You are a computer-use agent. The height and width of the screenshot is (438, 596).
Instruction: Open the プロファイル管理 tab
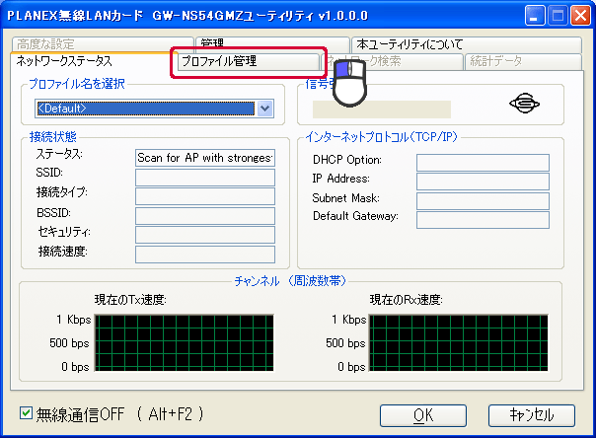[x=249, y=61]
